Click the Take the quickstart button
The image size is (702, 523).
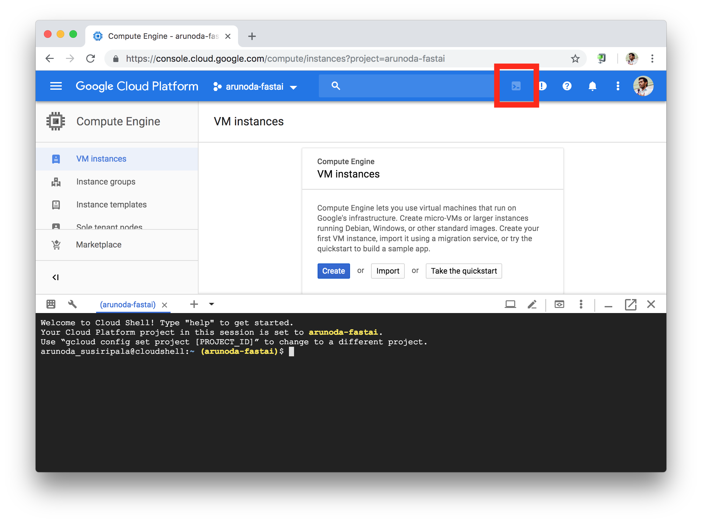pos(464,270)
